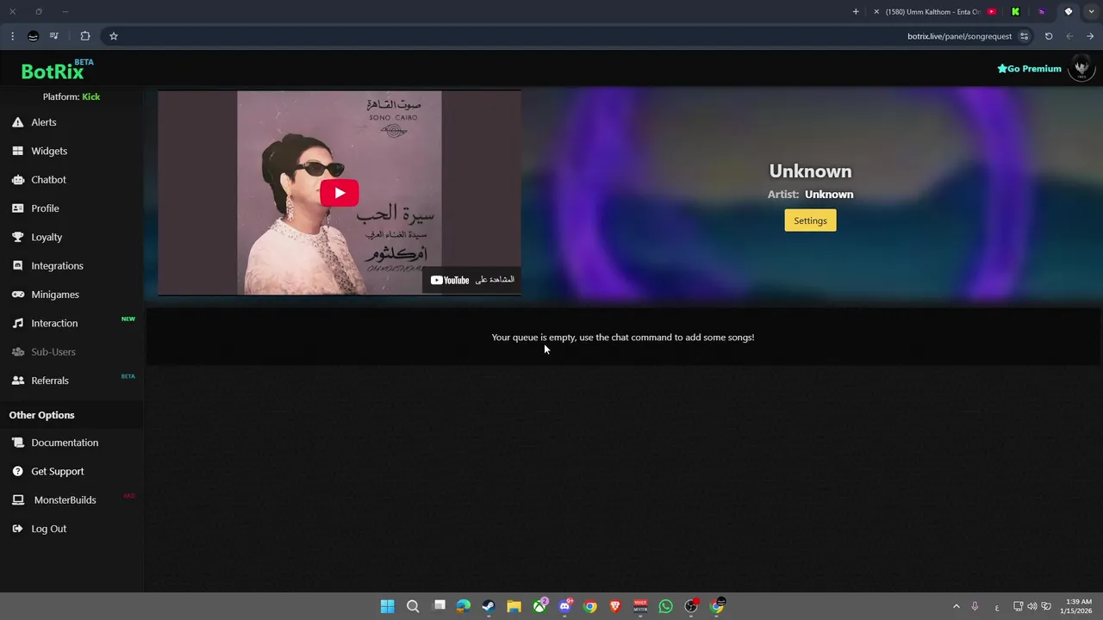
Task: Open the browser tab search dropdown
Action: click(x=1090, y=12)
